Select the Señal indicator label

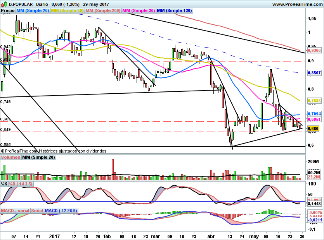37,211
